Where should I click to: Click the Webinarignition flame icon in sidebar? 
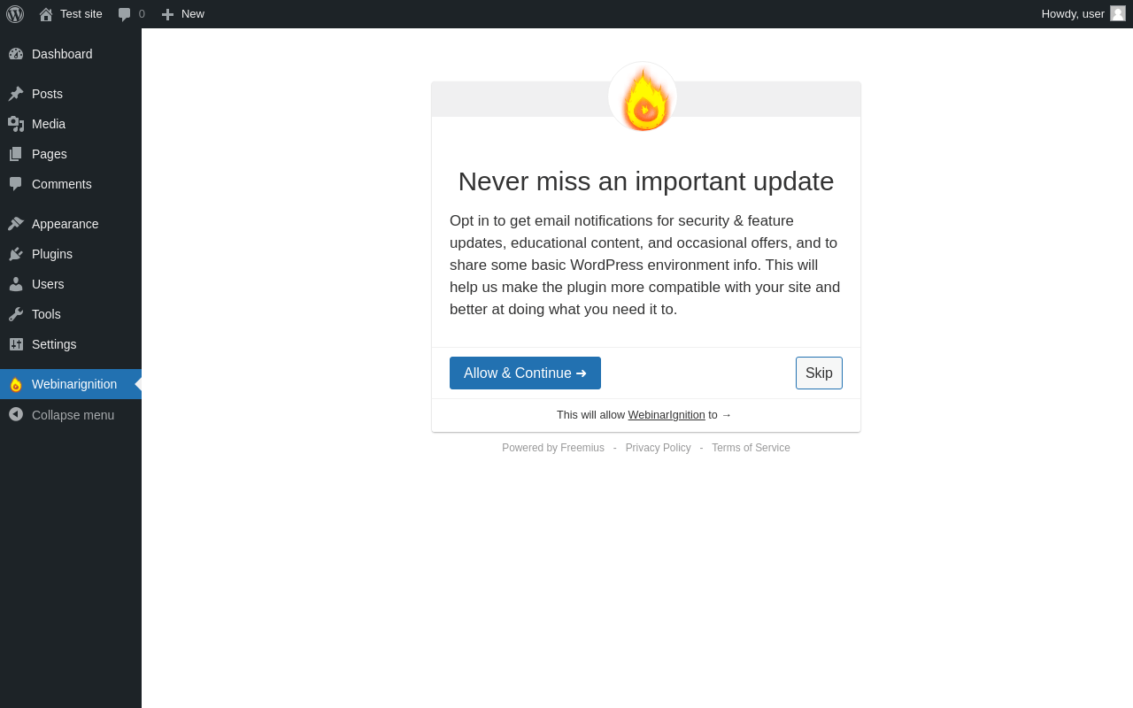click(16, 384)
